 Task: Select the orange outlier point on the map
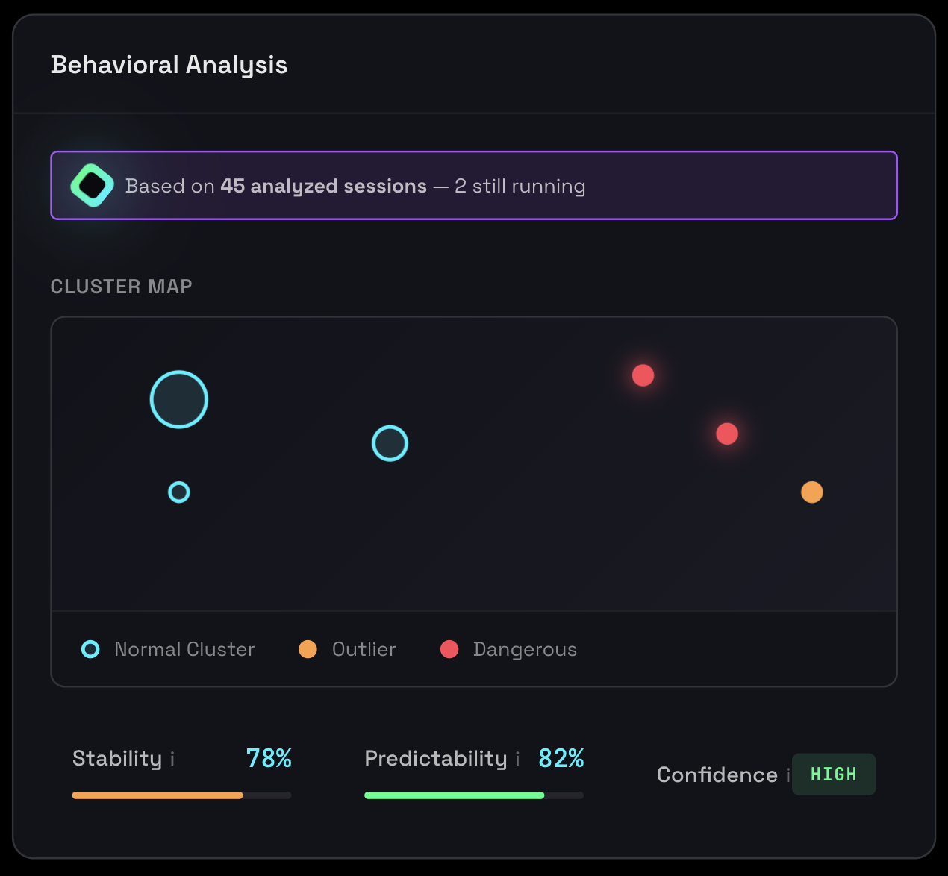(x=812, y=492)
